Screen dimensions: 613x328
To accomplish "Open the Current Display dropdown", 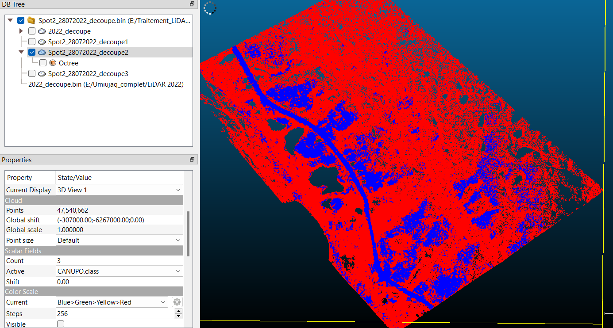I will pyautogui.click(x=119, y=190).
